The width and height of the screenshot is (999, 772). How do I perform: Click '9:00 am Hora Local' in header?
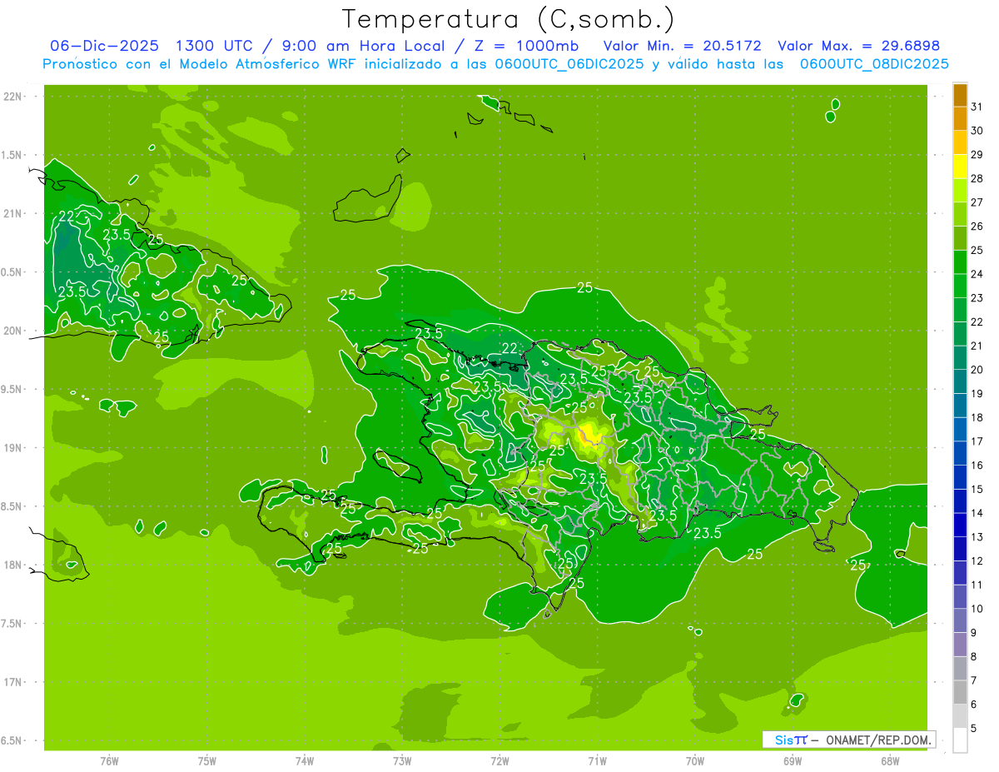pyautogui.click(x=363, y=46)
